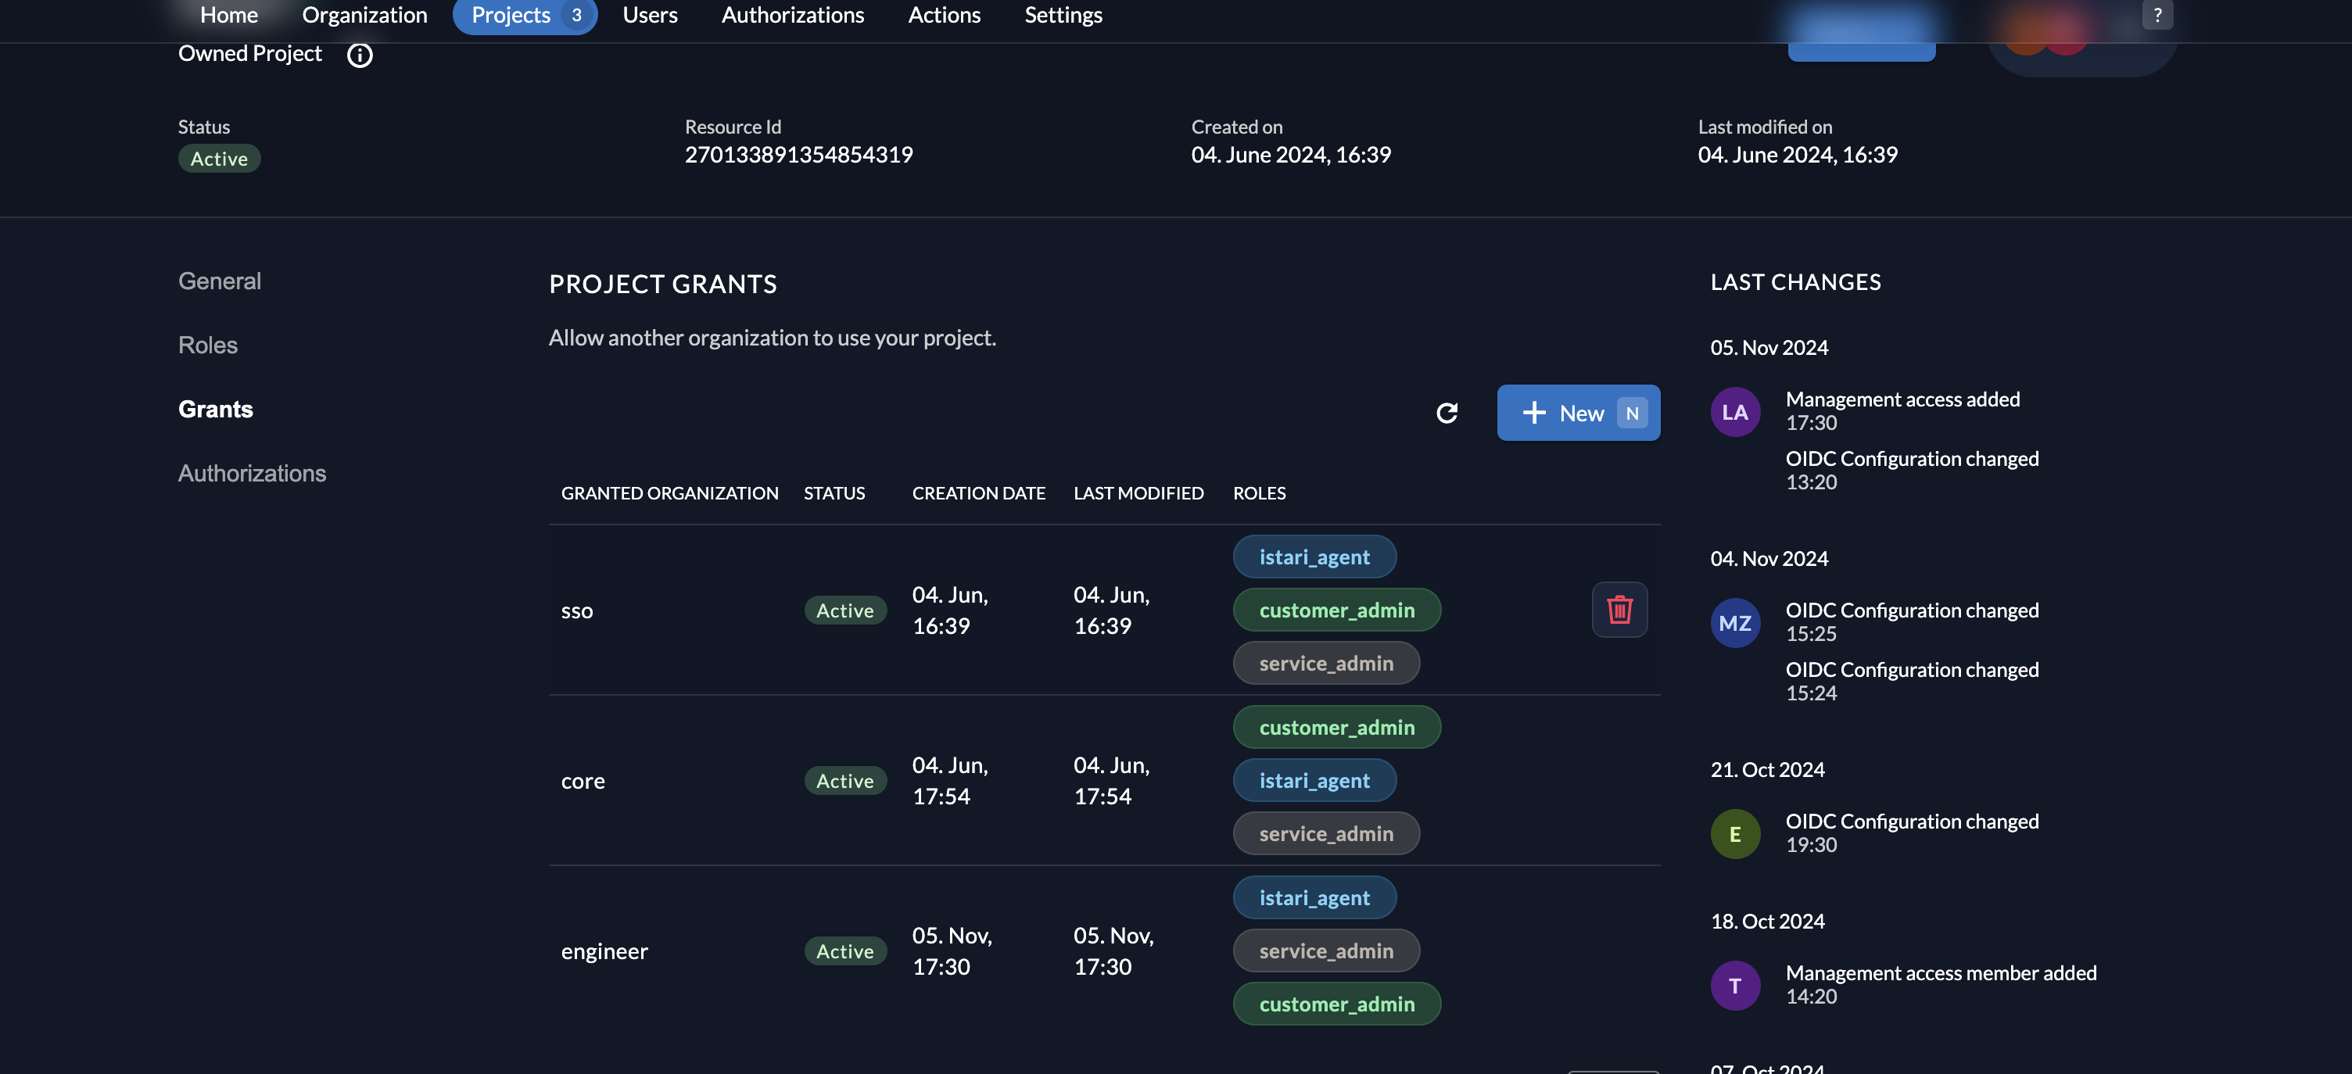
Task: Sort by Granted Organization column header
Action: click(x=669, y=494)
